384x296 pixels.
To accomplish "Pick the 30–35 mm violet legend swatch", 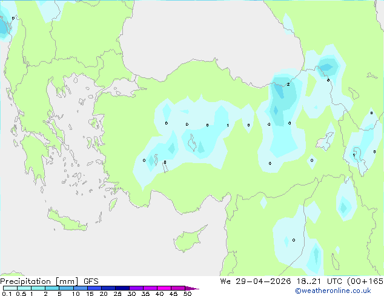I will click(x=136, y=288).
